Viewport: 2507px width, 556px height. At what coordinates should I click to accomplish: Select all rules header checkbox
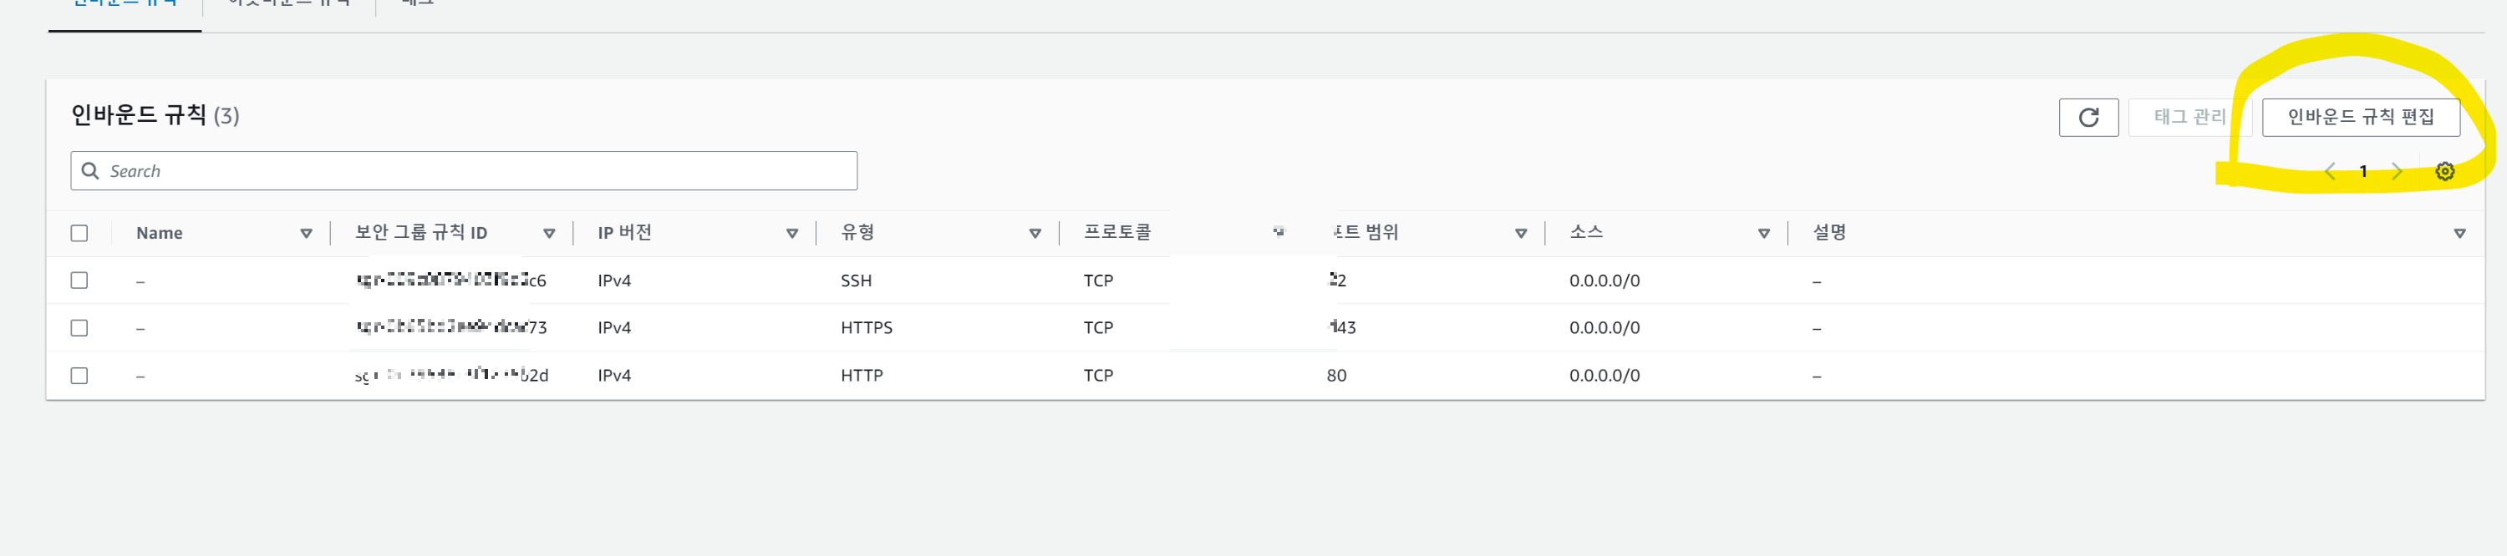(79, 233)
